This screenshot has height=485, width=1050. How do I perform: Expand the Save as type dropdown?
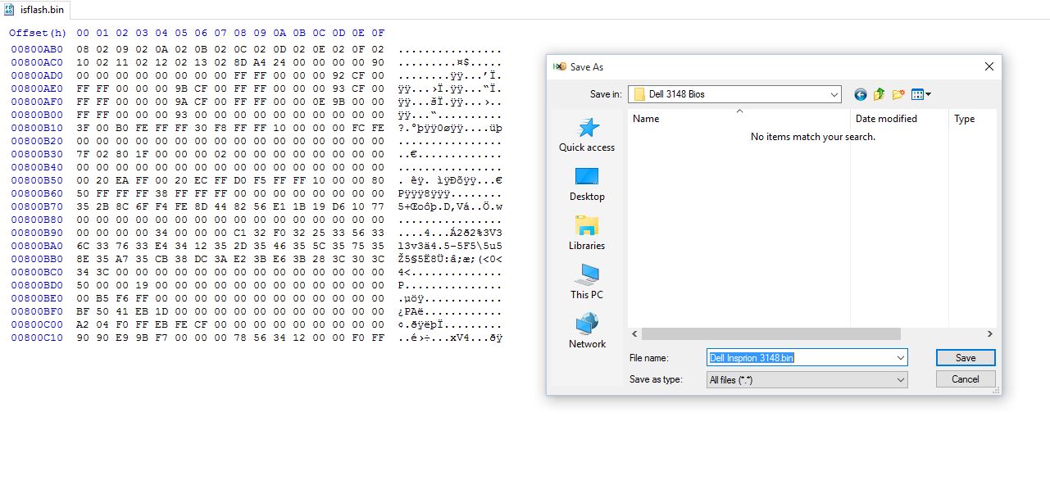pyautogui.click(x=901, y=380)
